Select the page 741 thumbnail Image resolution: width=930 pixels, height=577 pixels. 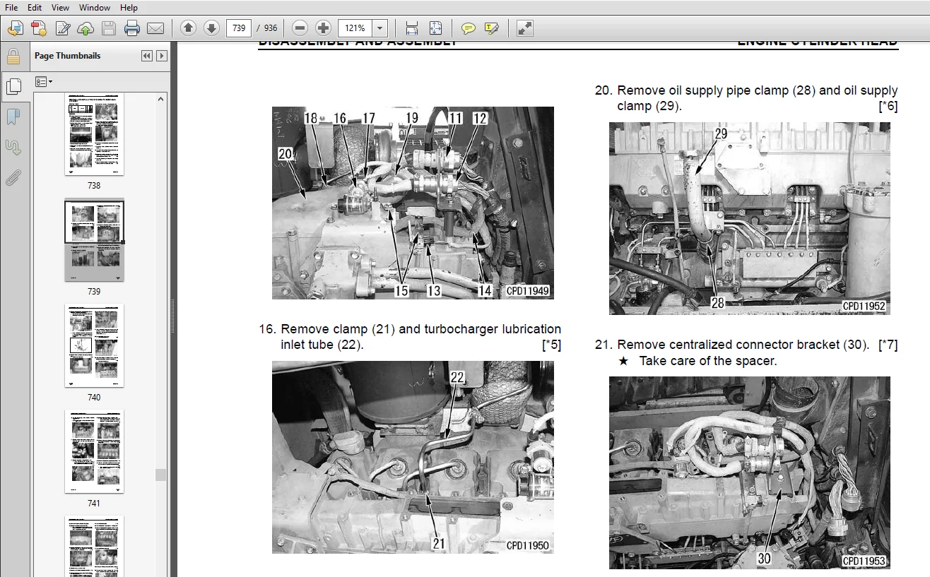pos(94,451)
